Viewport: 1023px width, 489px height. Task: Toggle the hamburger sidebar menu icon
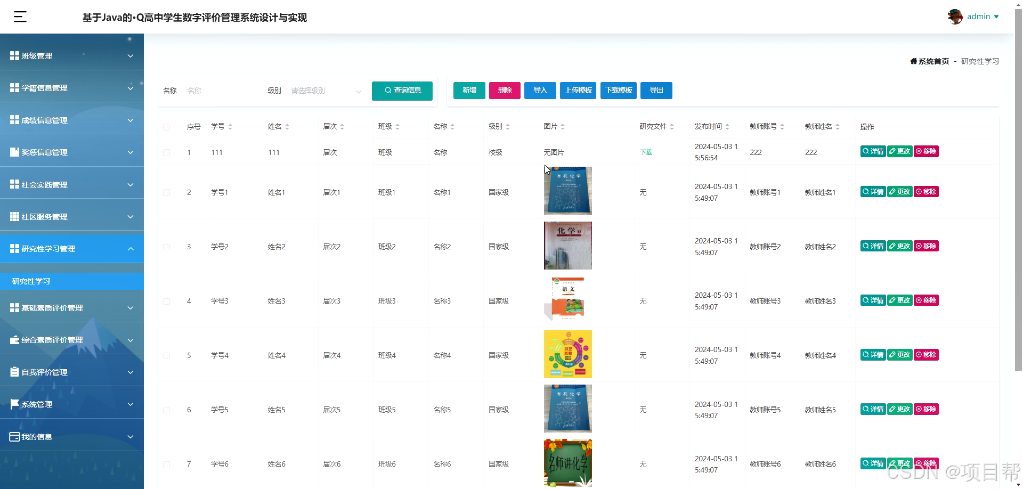pyautogui.click(x=20, y=17)
